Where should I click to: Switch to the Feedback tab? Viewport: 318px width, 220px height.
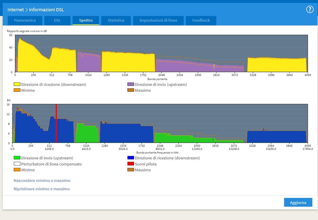click(201, 20)
